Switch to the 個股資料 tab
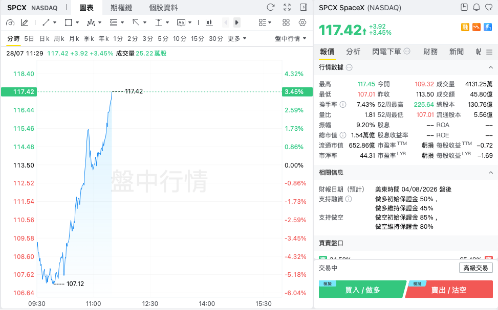 pos(163,8)
